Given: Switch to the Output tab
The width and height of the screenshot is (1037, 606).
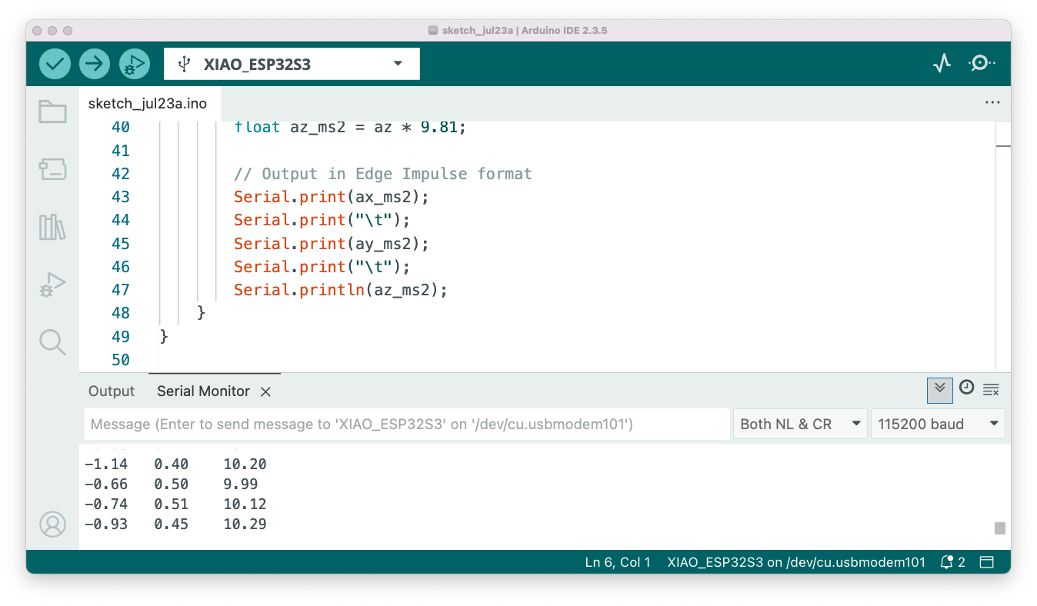Looking at the screenshot, I should tap(112, 391).
